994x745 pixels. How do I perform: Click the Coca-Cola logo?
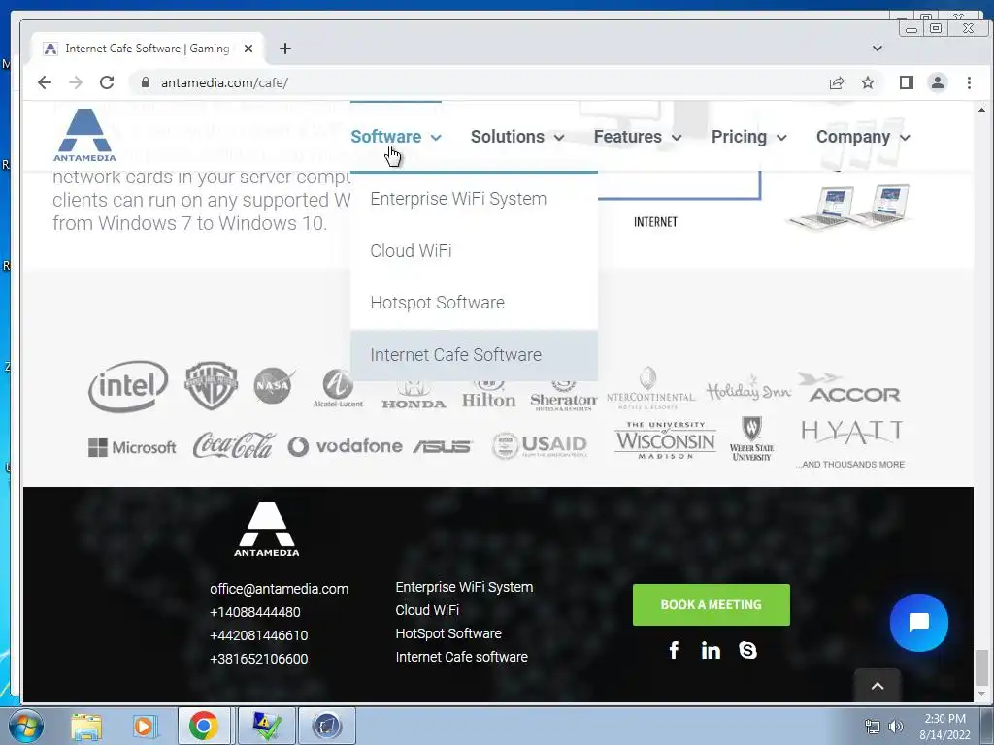(x=234, y=444)
